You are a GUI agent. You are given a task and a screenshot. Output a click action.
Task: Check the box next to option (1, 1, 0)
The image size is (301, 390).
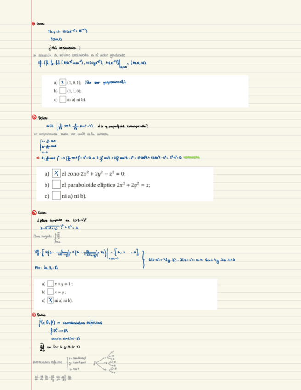(x=62, y=91)
